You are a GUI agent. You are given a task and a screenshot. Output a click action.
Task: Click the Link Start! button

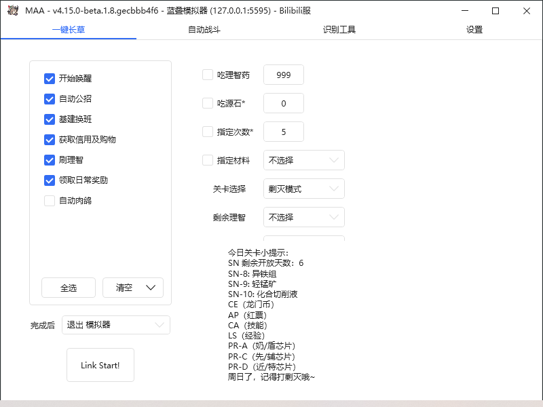(100, 365)
